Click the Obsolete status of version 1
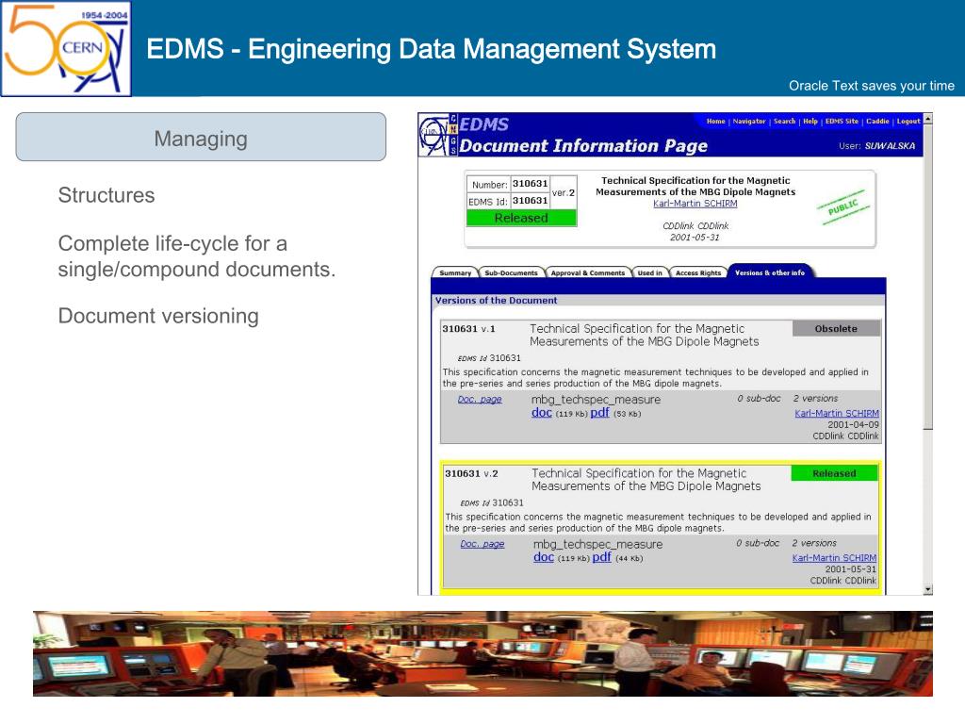Viewport: 965px width, 724px height. [x=836, y=329]
